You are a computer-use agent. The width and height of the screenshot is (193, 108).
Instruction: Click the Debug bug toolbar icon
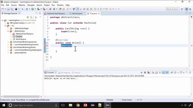(27, 9)
